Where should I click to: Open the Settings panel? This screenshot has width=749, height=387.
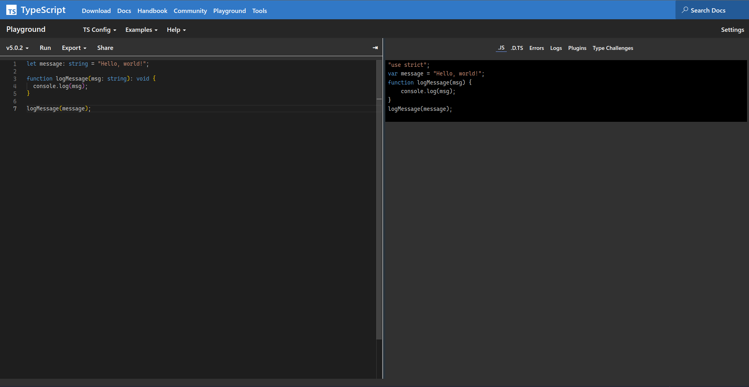732,30
